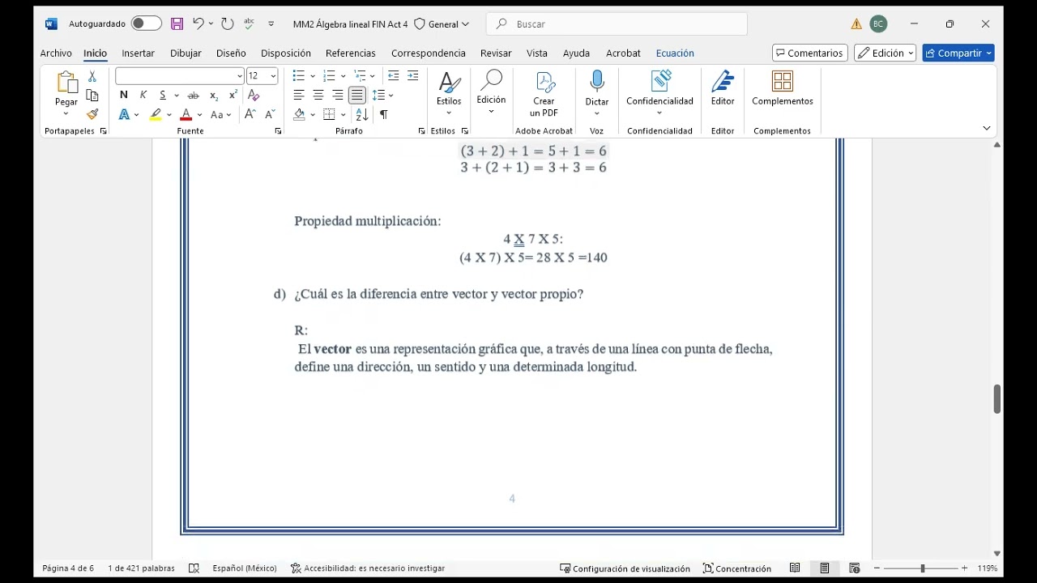Open the Comentarios pane
This screenshot has width=1037, height=583.
point(810,53)
